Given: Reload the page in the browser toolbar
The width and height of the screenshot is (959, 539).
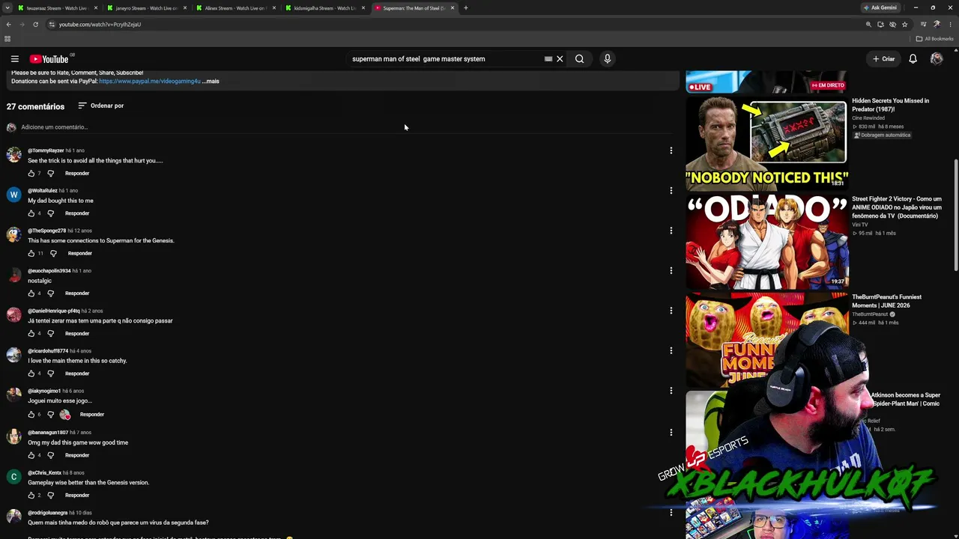Looking at the screenshot, I should point(35,25).
